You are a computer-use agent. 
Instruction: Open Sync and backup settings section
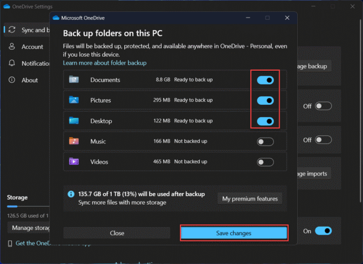tap(27, 30)
